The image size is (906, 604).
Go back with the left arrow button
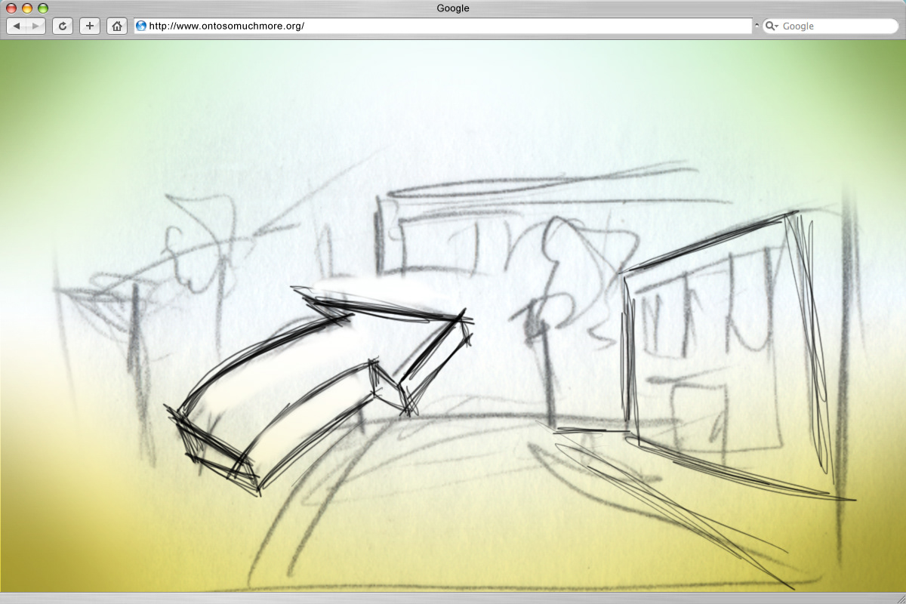click(17, 26)
